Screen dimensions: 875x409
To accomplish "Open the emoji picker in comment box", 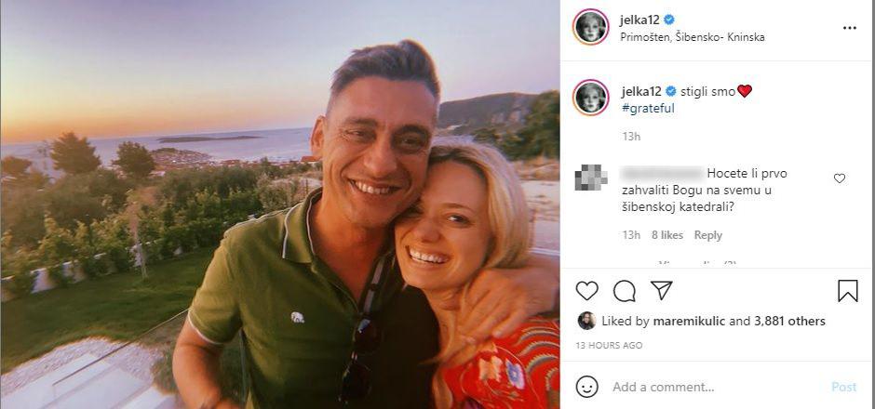I will (586, 387).
